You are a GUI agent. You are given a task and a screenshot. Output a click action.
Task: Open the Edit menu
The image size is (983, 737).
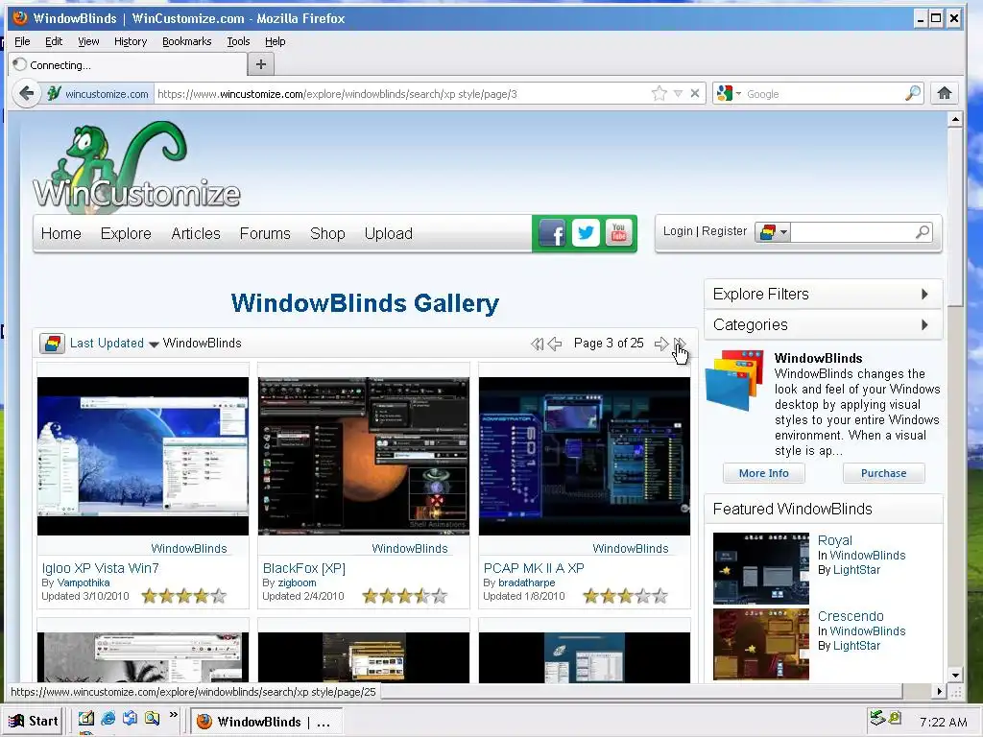54,41
